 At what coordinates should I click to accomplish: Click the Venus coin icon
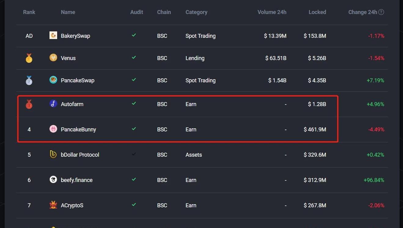coord(53,58)
